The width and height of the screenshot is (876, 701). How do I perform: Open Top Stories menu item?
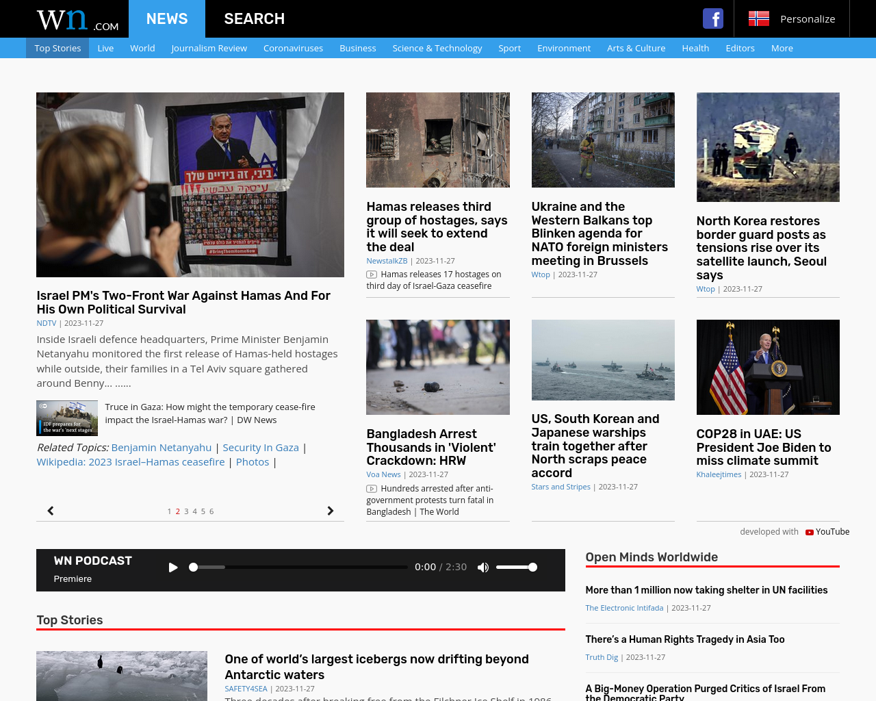point(57,48)
